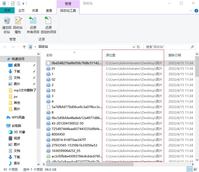The height and width of the screenshot is (172, 199).
Task: Switch to the 查看 ribbon tab
Action: tap(49, 10)
